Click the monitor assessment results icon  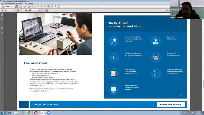[x=113, y=89]
